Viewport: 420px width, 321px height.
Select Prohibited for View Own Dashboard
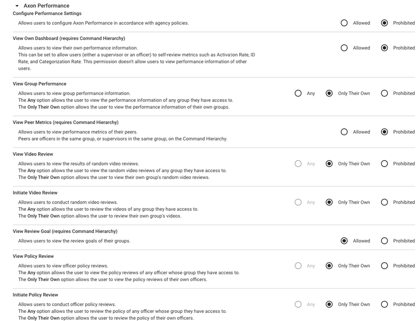click(x=384, y=48)
